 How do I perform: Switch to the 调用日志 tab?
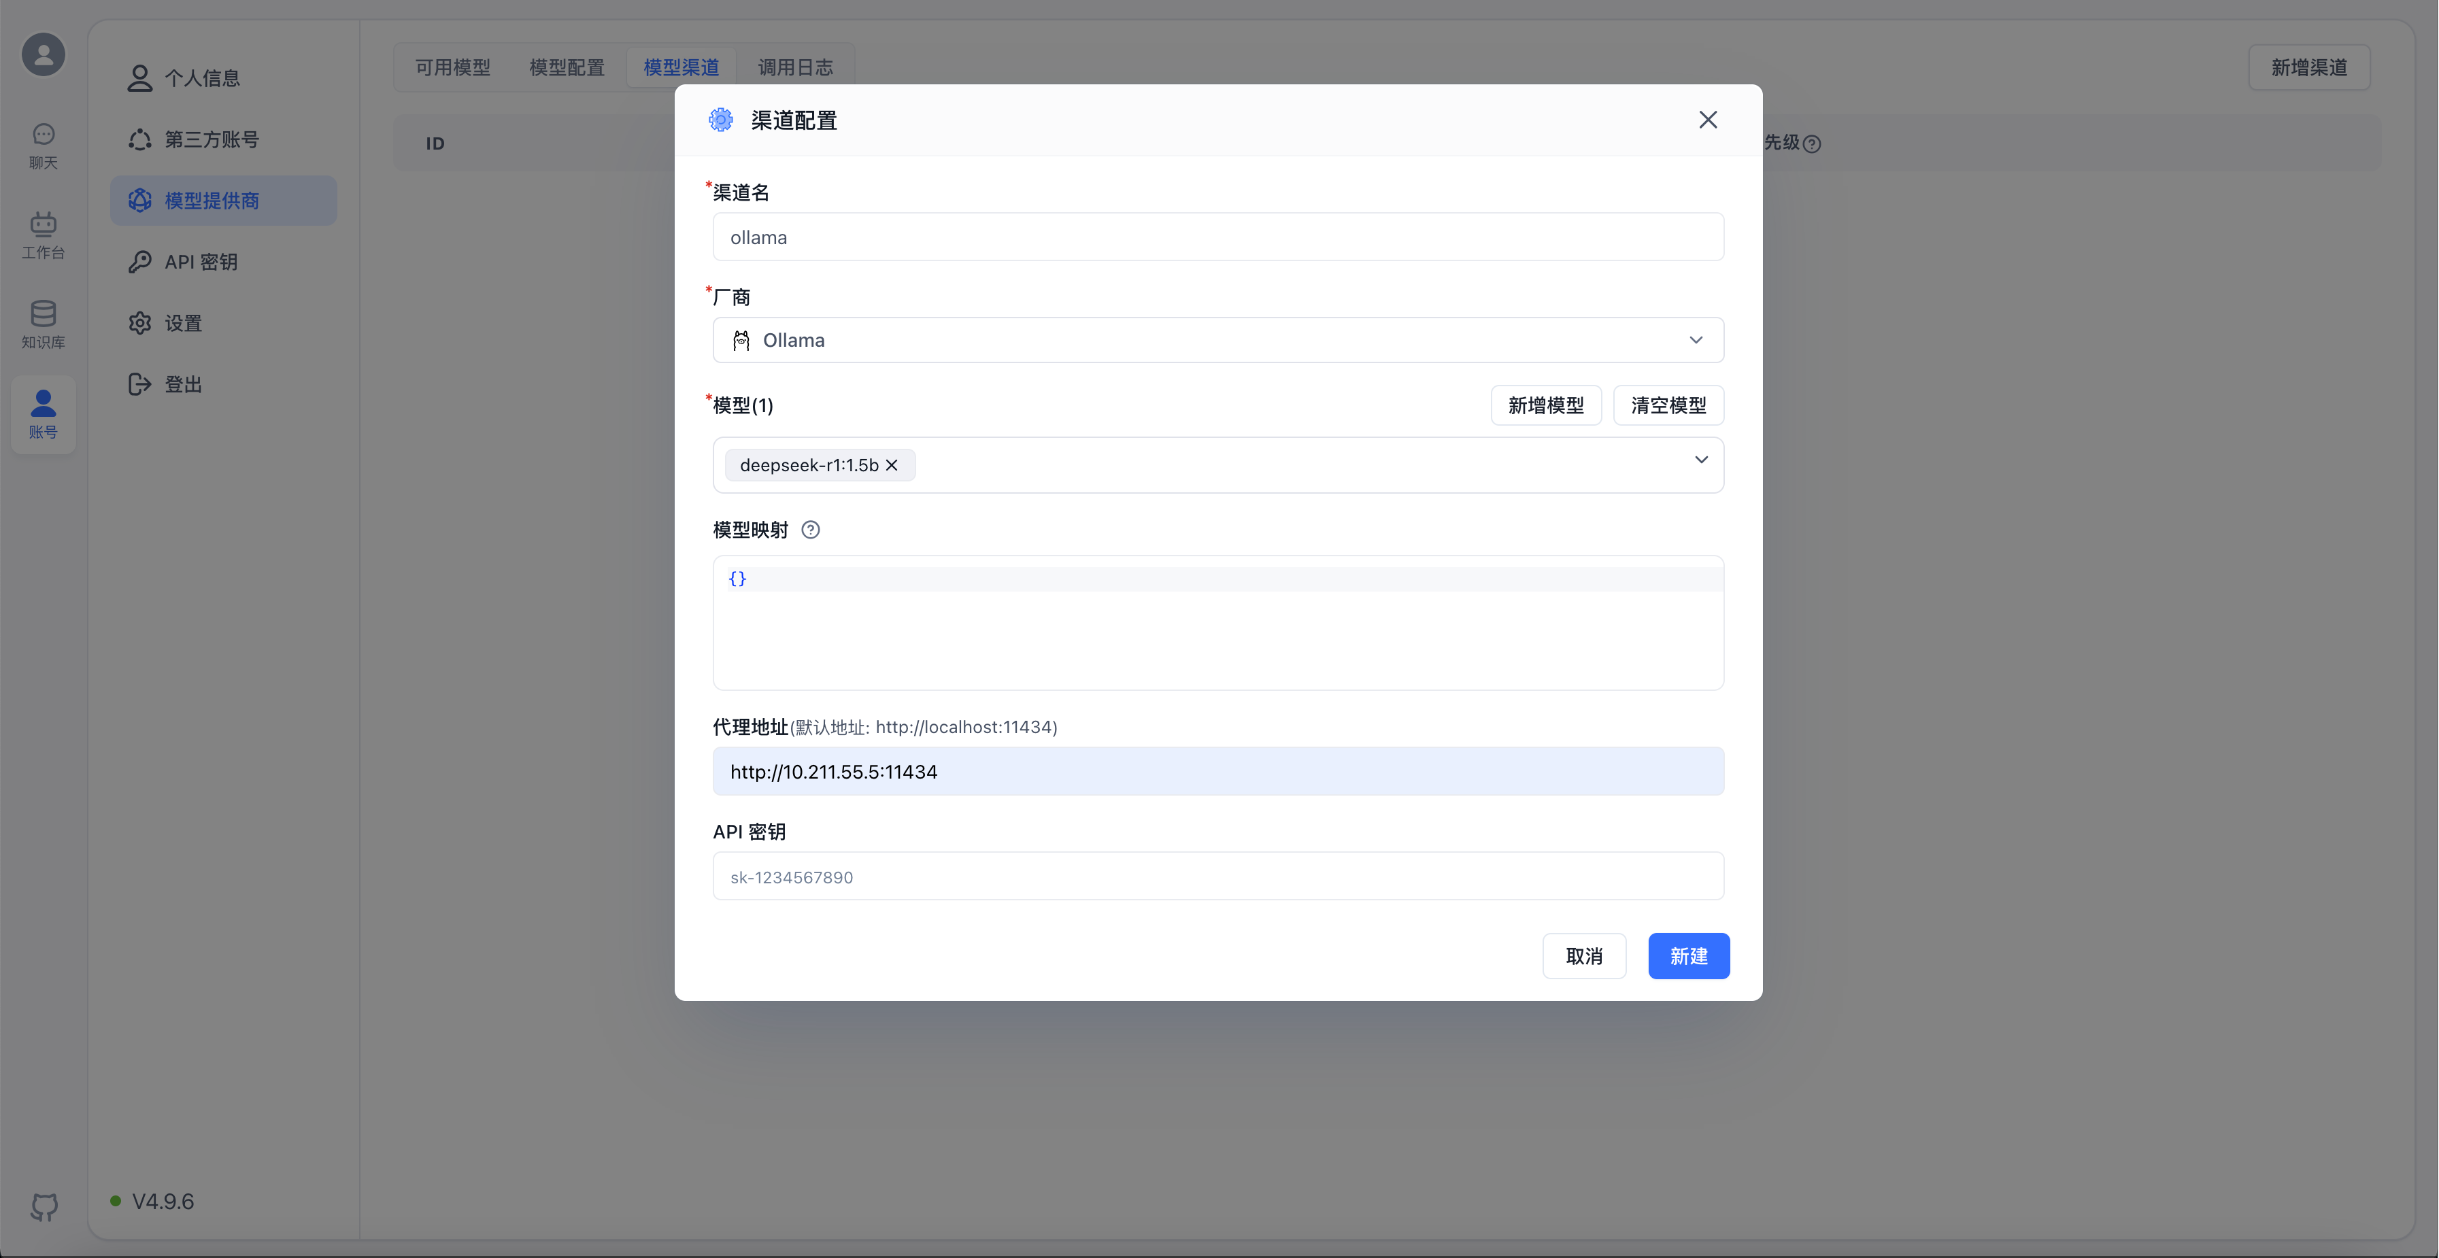(x=795, y=67)
